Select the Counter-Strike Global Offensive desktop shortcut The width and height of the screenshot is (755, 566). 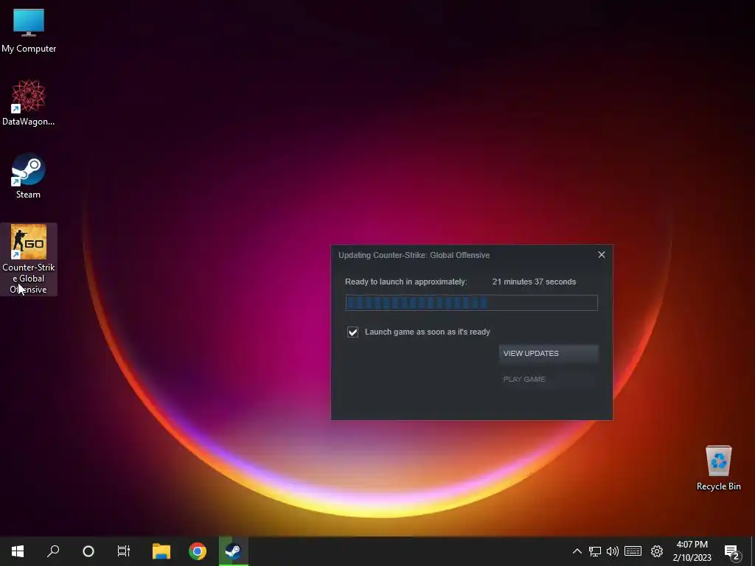click(29, 259)
